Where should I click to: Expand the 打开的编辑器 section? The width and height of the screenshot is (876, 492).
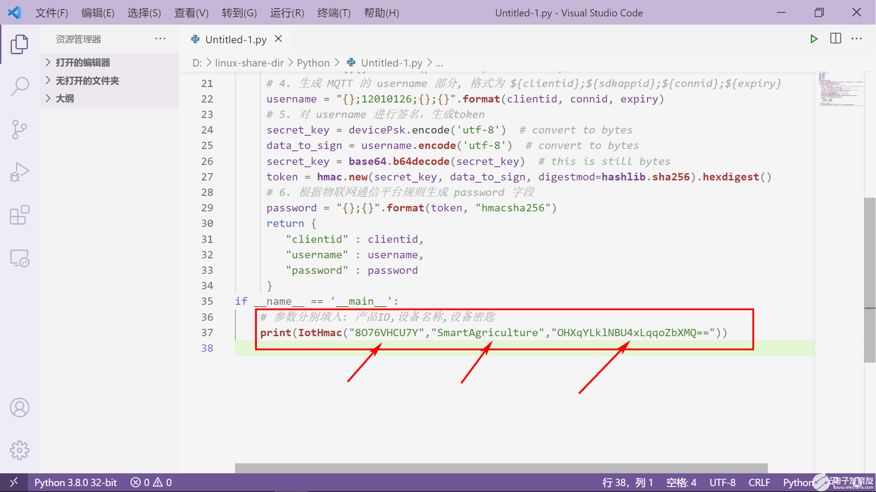click(x=109, y=62)
